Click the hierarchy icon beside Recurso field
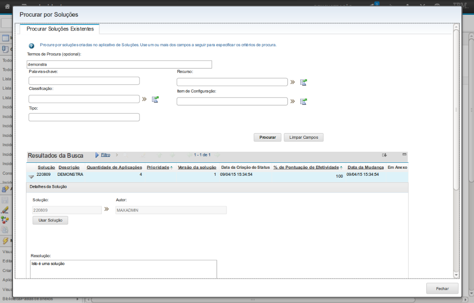474x303 pixels. coord(303,82)
